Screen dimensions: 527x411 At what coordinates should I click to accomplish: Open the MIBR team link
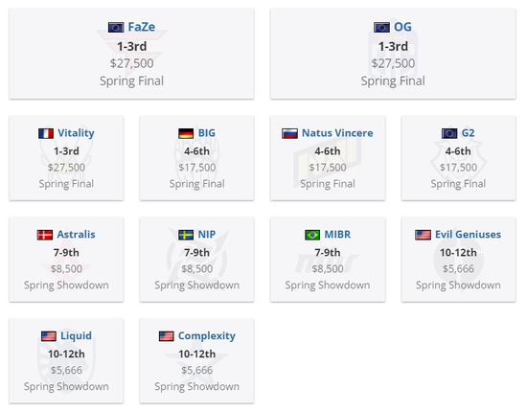[337, 234]
